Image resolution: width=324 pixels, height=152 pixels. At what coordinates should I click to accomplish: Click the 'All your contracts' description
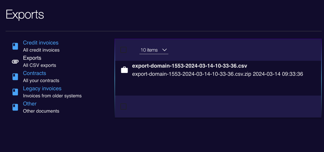pos(41,81)
